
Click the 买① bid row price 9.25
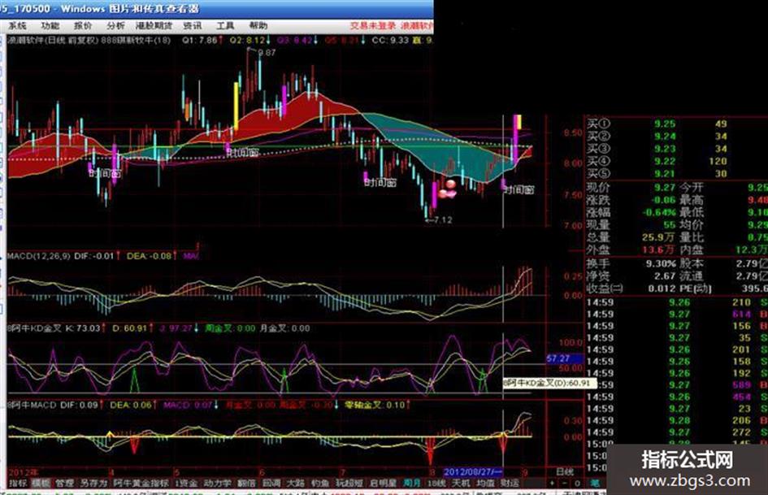(x=665, y=124)
